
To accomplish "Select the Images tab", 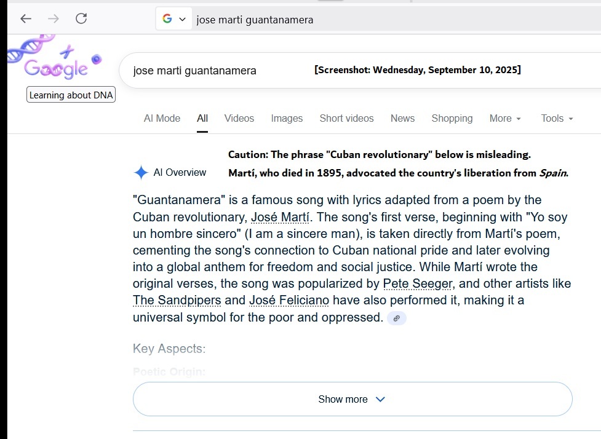I will (x=287, y=119).
